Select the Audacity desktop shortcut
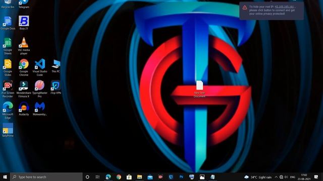 [24, 109]
